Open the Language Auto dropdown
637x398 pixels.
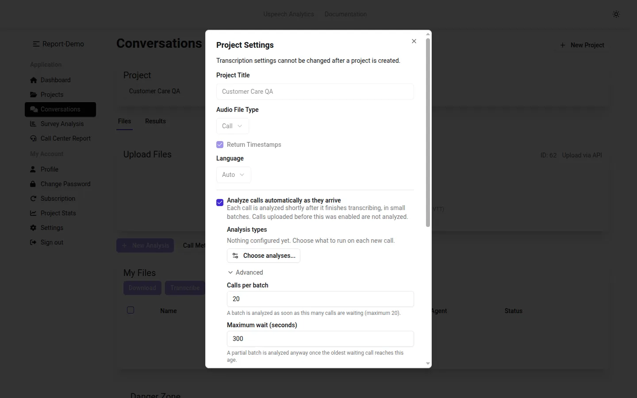coord(234,175)
